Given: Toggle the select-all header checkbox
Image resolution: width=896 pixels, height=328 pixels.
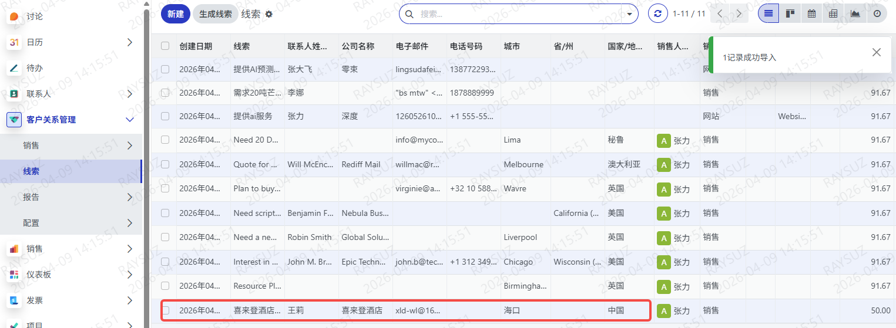Looking at the screenshot, I should point(165,46).
